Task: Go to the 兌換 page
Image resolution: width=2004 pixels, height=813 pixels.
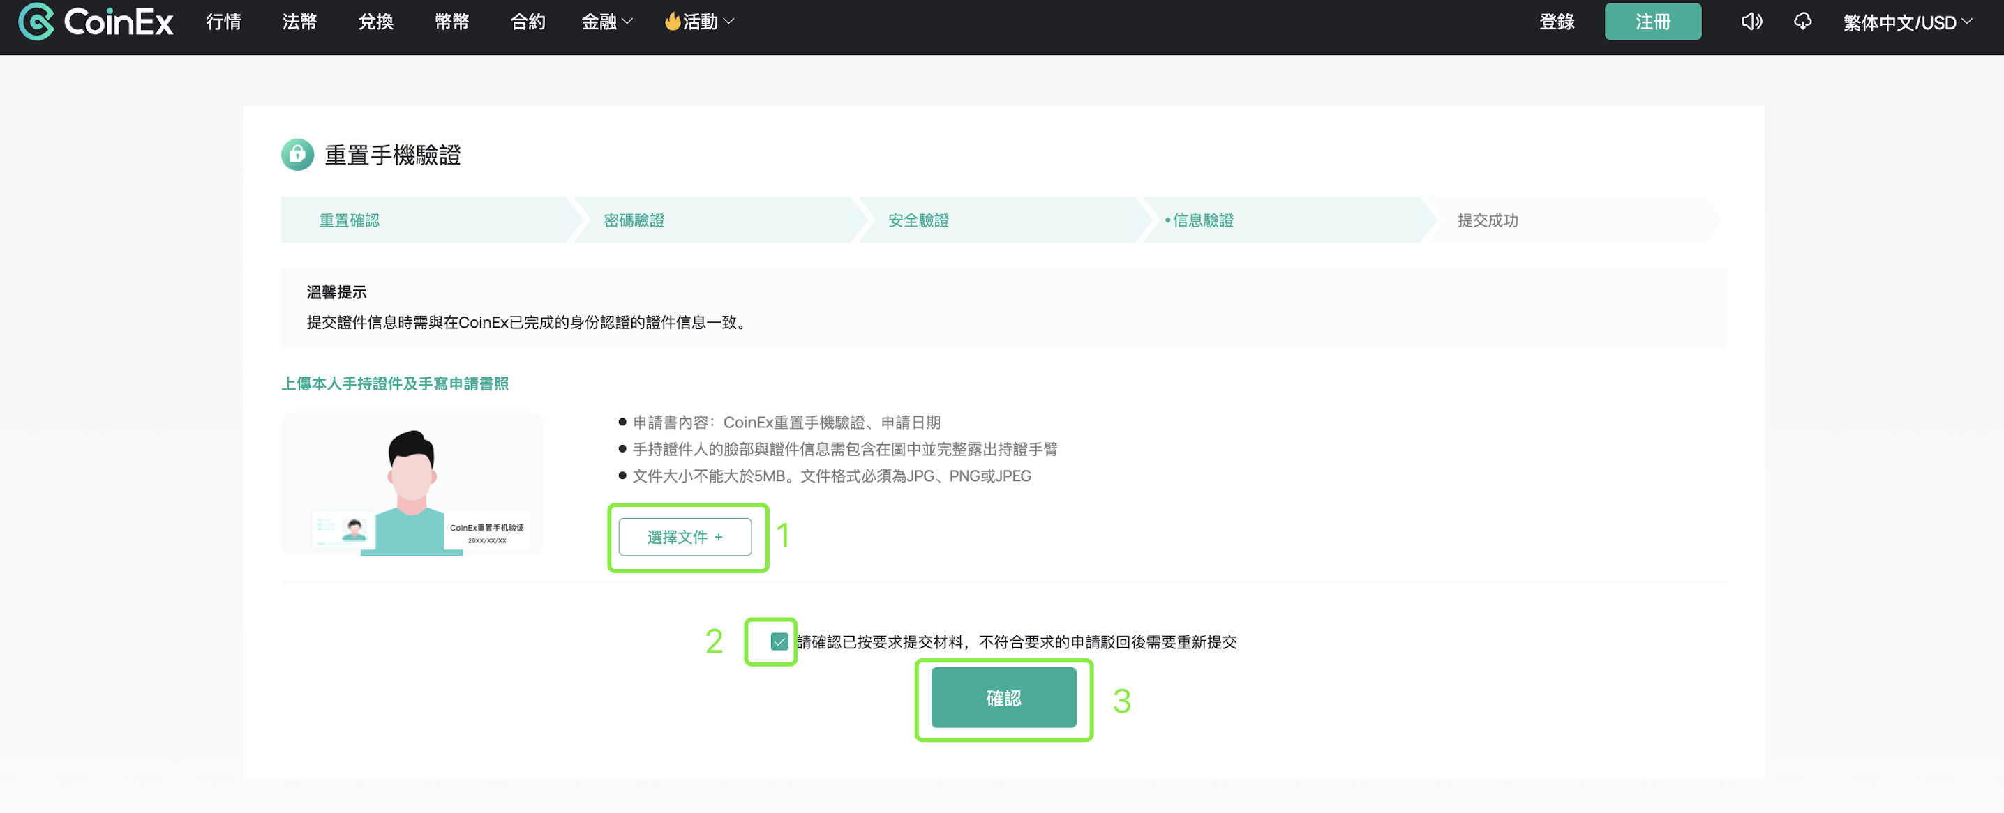Action: point(375,22)
